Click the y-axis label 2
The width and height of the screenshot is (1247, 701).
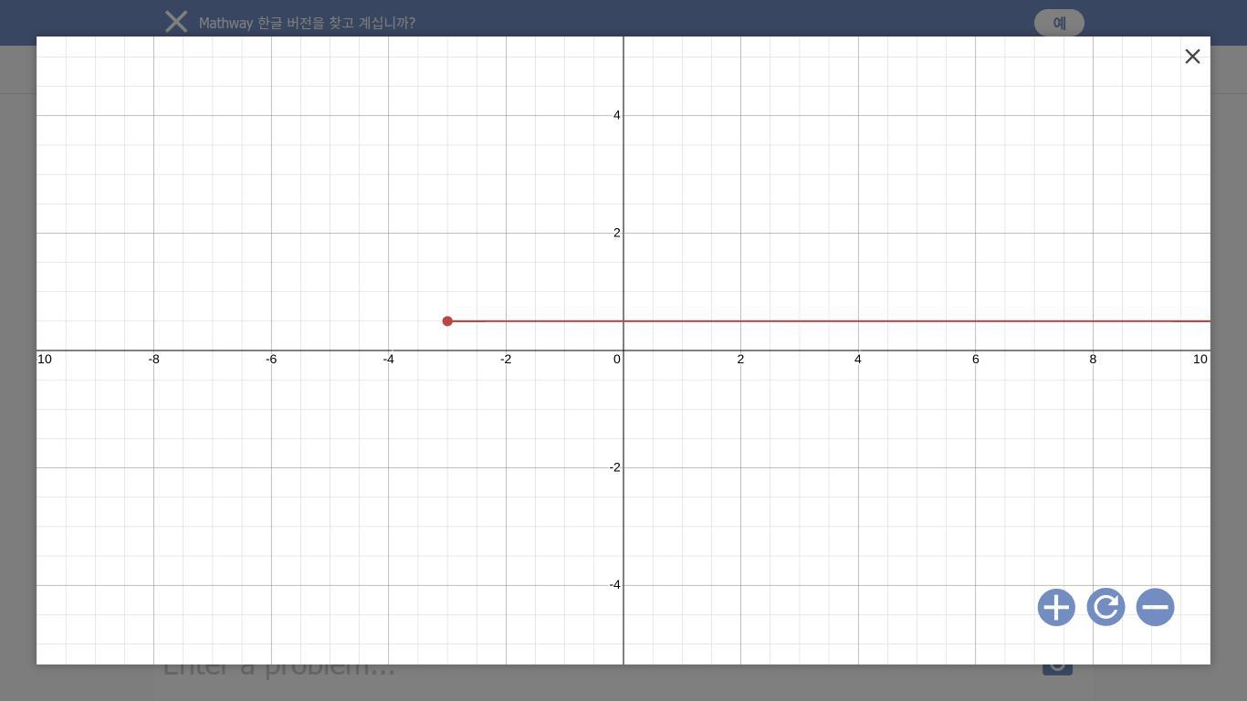point(617,233)
